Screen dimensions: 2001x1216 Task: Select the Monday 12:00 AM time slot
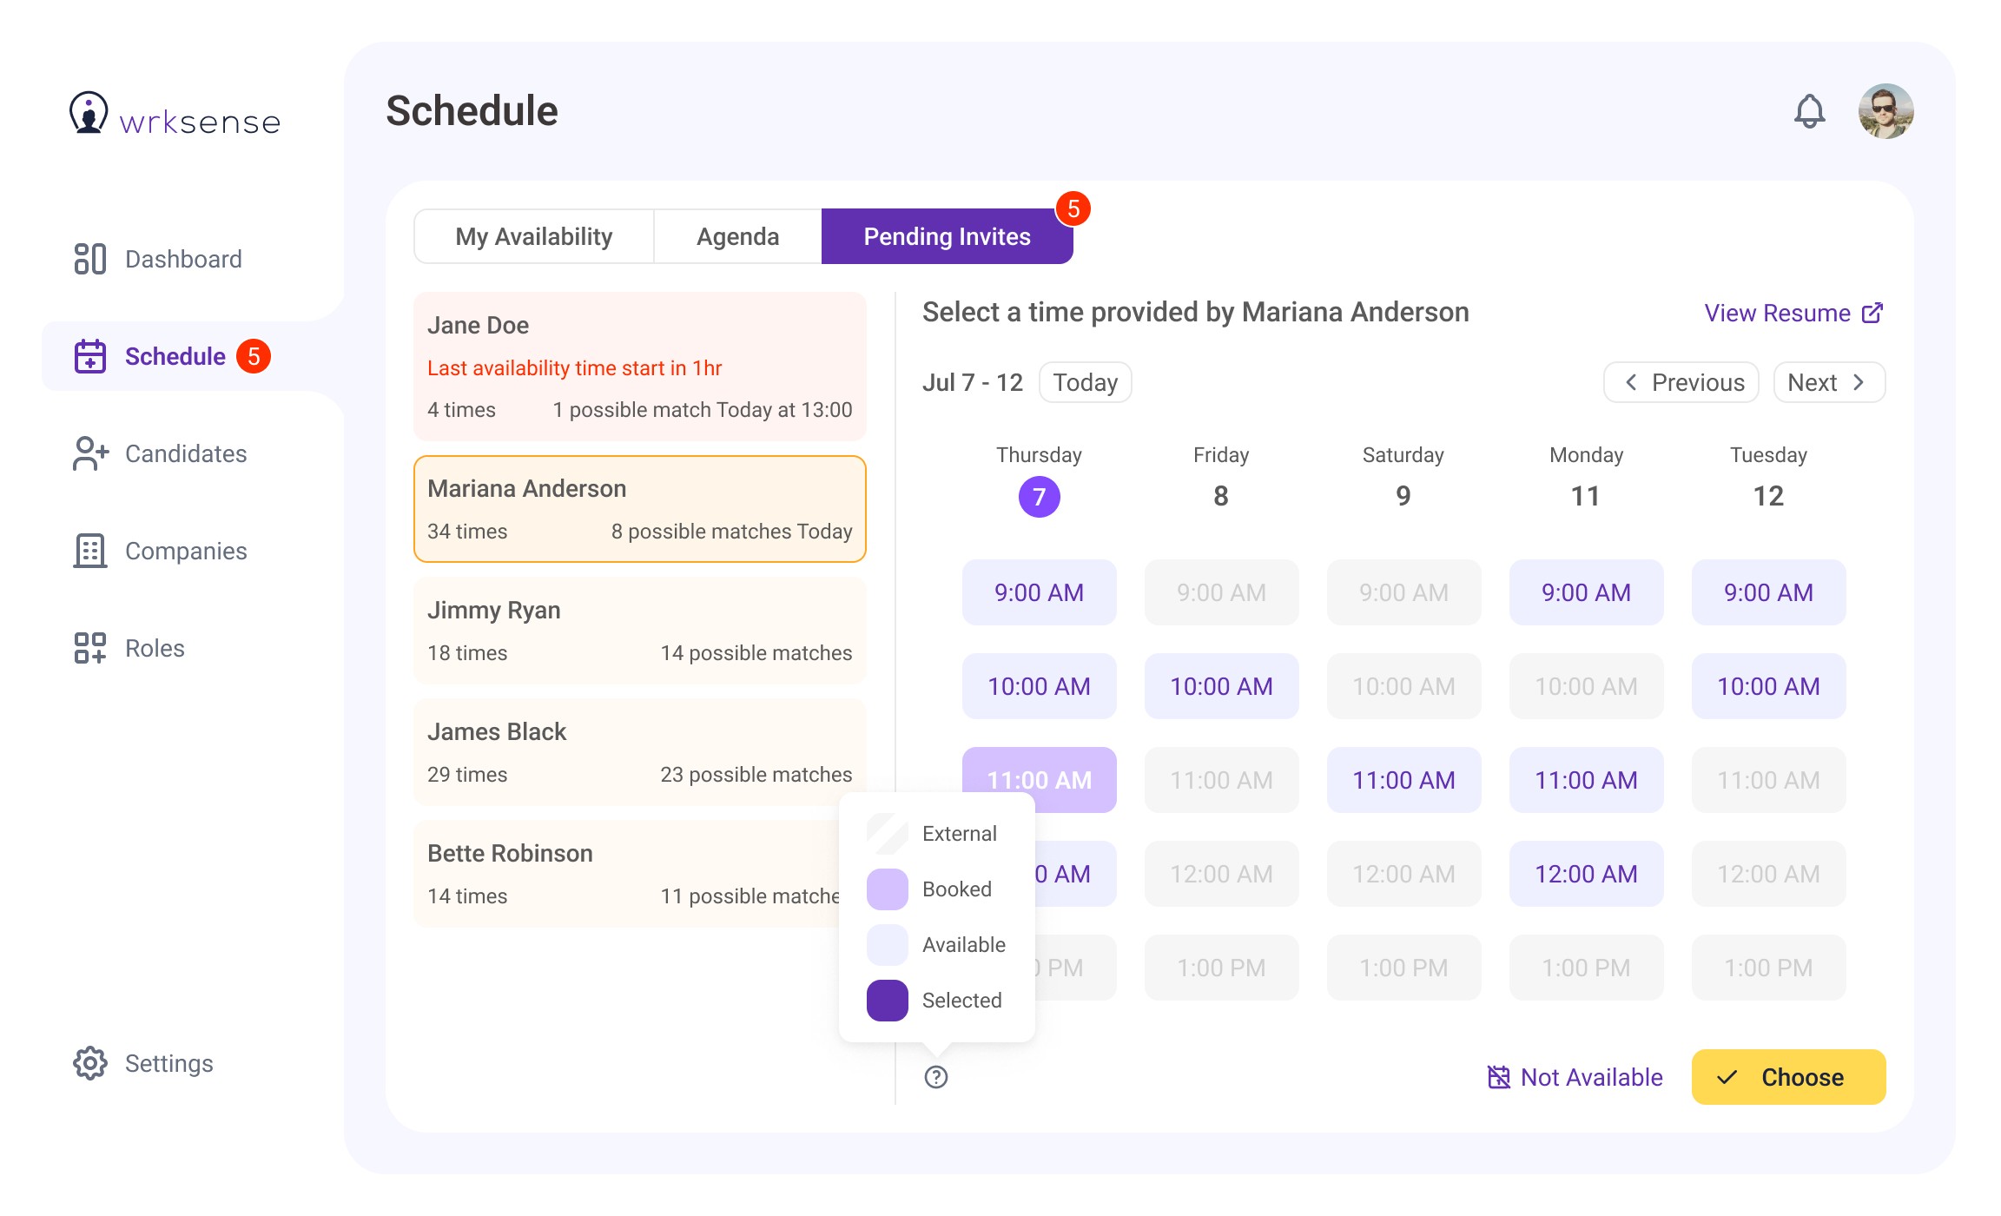[x=1586, y=874]
